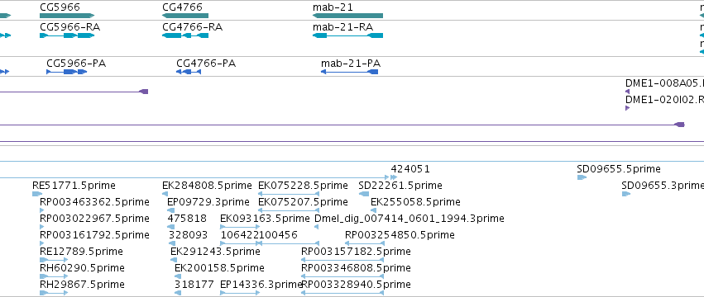Open the DME1-020I02 feature label
Image resolution: width=704 pixels, height=297 pixels.
[664, 100]
